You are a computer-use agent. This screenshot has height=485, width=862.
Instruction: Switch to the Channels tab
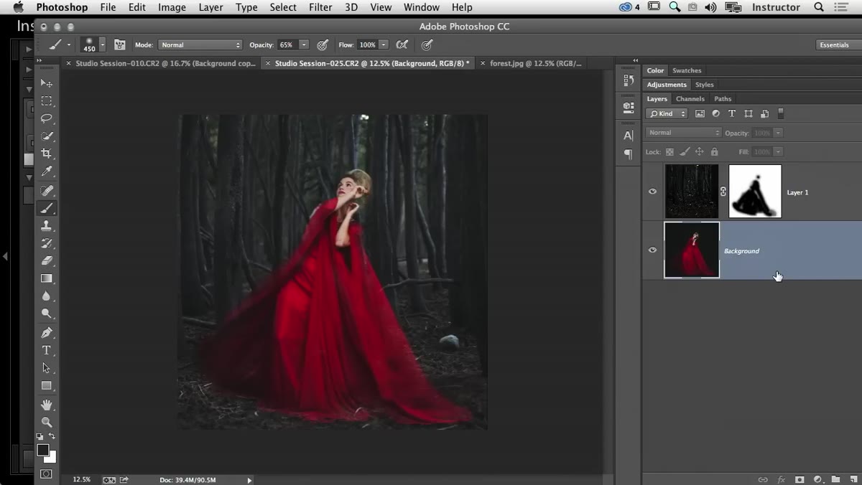[690, 99]
